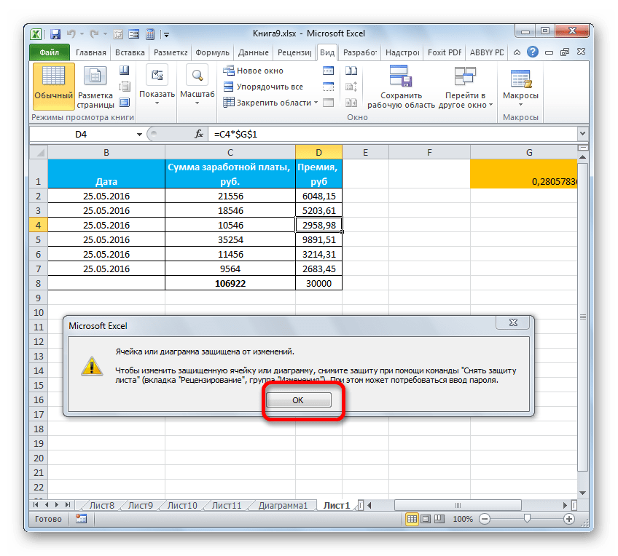Click Новое окно command
Viewport: 618px width, 556px height.
click(x=253, y=71)
